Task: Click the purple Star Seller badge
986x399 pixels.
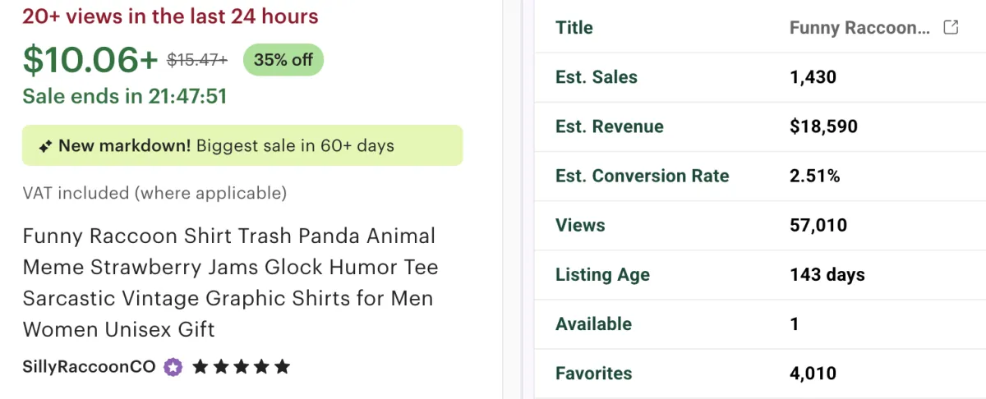Action: 173,367
